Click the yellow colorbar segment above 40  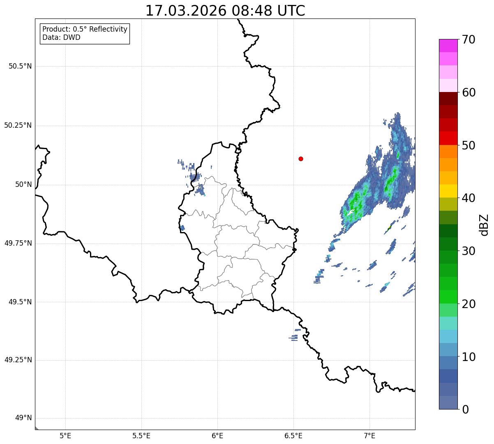pos(448,191)
